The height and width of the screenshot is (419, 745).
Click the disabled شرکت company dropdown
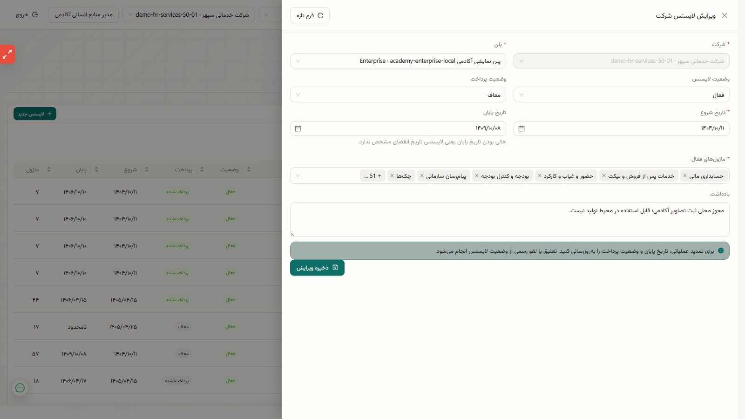click(621, 61)
